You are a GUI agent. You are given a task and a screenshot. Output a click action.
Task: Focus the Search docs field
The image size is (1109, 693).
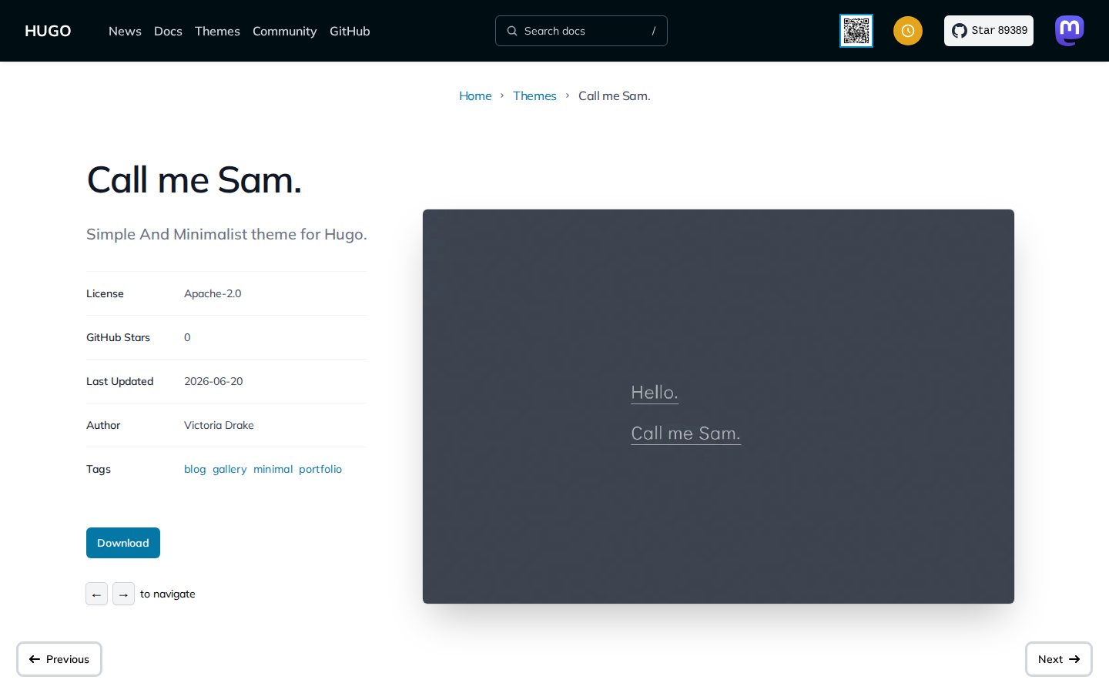pyautogui.click(x=581, y=31)
